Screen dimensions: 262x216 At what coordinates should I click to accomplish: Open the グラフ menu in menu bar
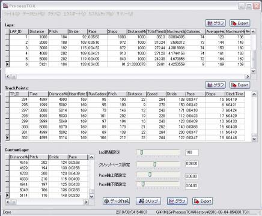[x=54, y=14]
